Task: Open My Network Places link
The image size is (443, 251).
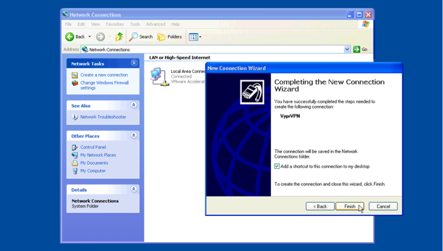Action: point(98,155)
